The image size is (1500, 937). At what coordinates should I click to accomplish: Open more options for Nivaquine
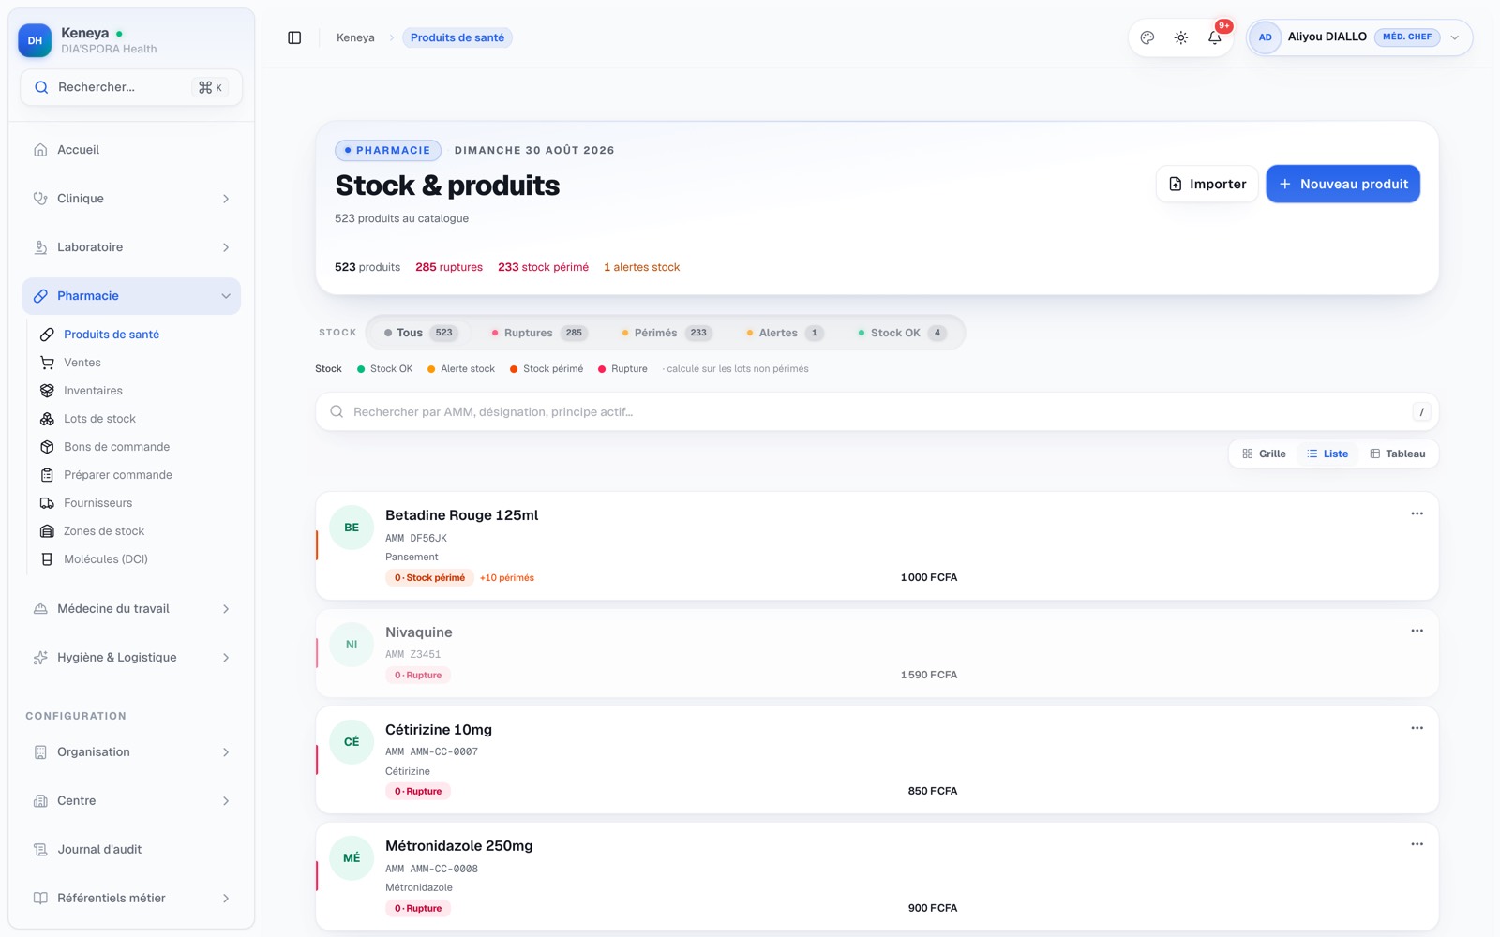click(x=1417, y=631)
